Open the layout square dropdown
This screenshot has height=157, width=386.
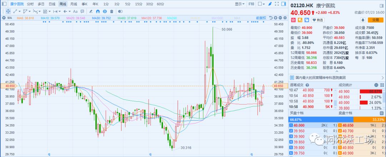tap(261, 4)
